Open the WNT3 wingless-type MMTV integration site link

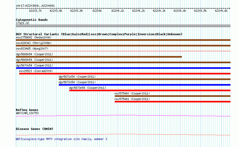point(62,139)
